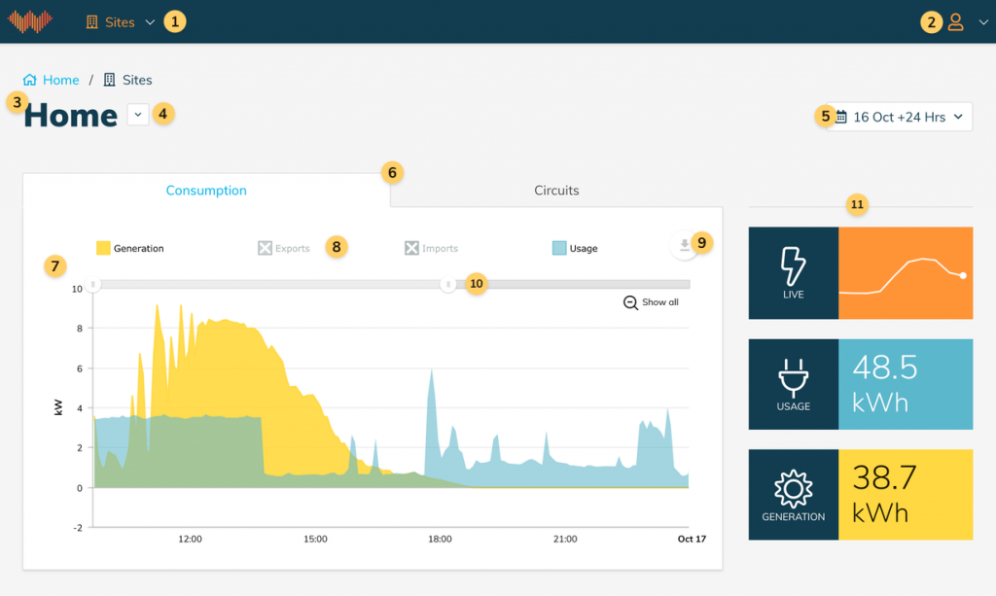The width and height of the screenshot is (996, 596).
Task: Toggle the Usage legend series
Action: [575, 248]
